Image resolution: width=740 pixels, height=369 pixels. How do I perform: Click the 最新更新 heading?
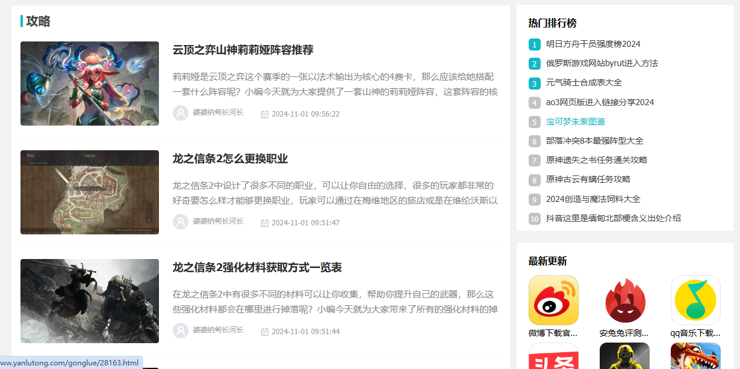coord(547,261)
